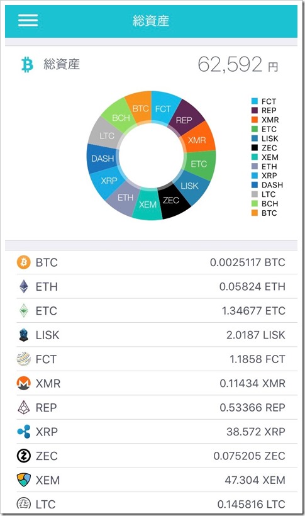Viewport: 305px width, 516px height.
Task: Tap the NEM XEM shield icon
Action: coord(24,480)
